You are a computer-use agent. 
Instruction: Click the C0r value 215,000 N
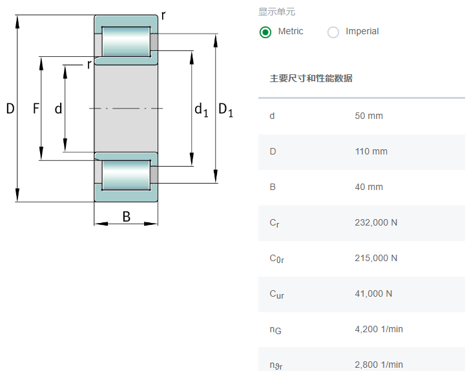pyautogui.click(x=376, y=259)
